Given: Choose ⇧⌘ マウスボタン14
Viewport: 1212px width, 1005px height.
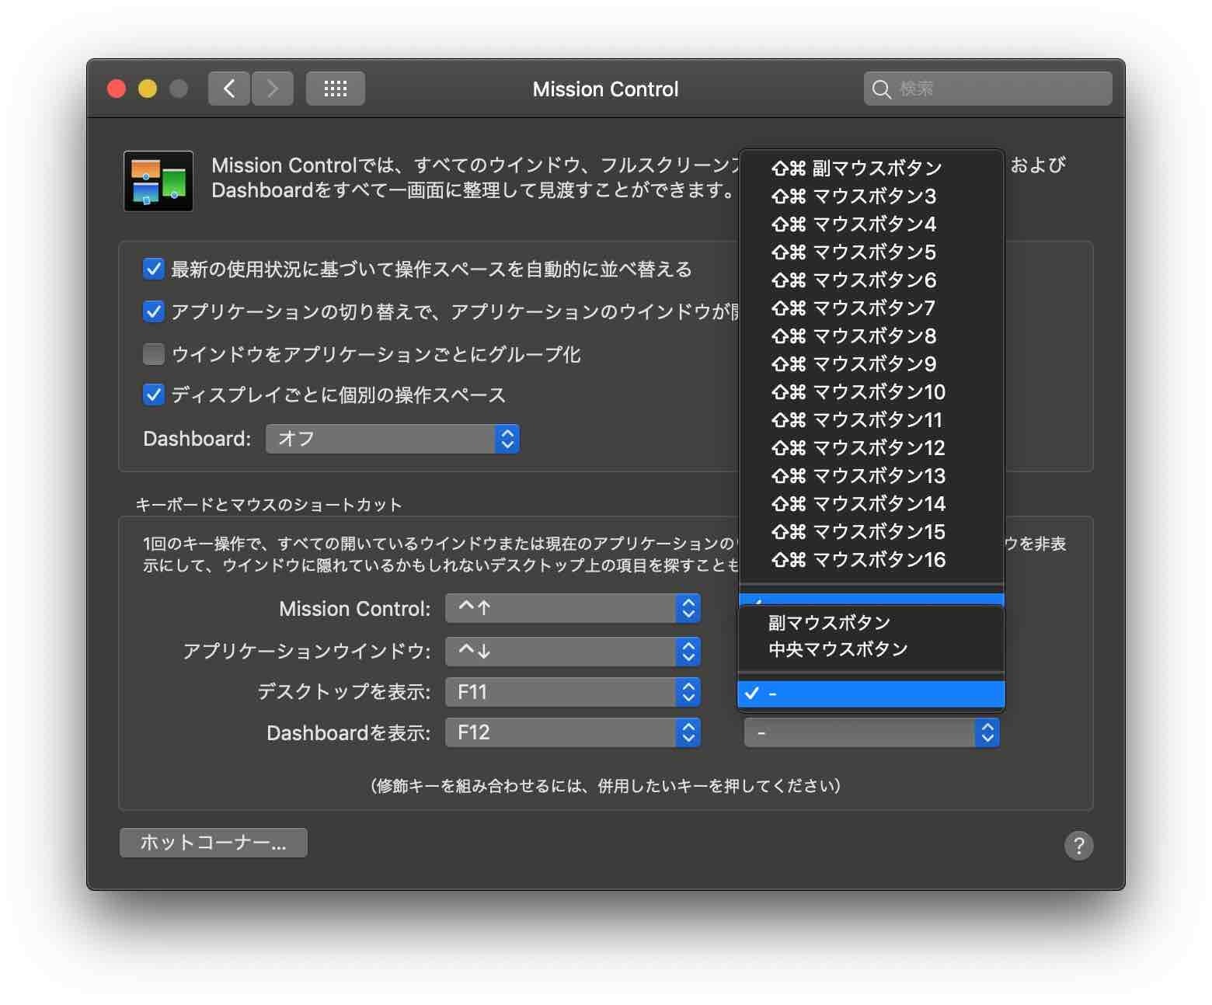Looking at the screenshot, I should [x=872, y=503].
